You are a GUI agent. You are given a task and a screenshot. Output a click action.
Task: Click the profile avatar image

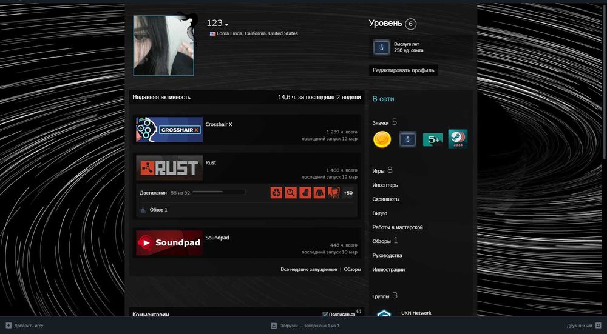coord(163,45)
